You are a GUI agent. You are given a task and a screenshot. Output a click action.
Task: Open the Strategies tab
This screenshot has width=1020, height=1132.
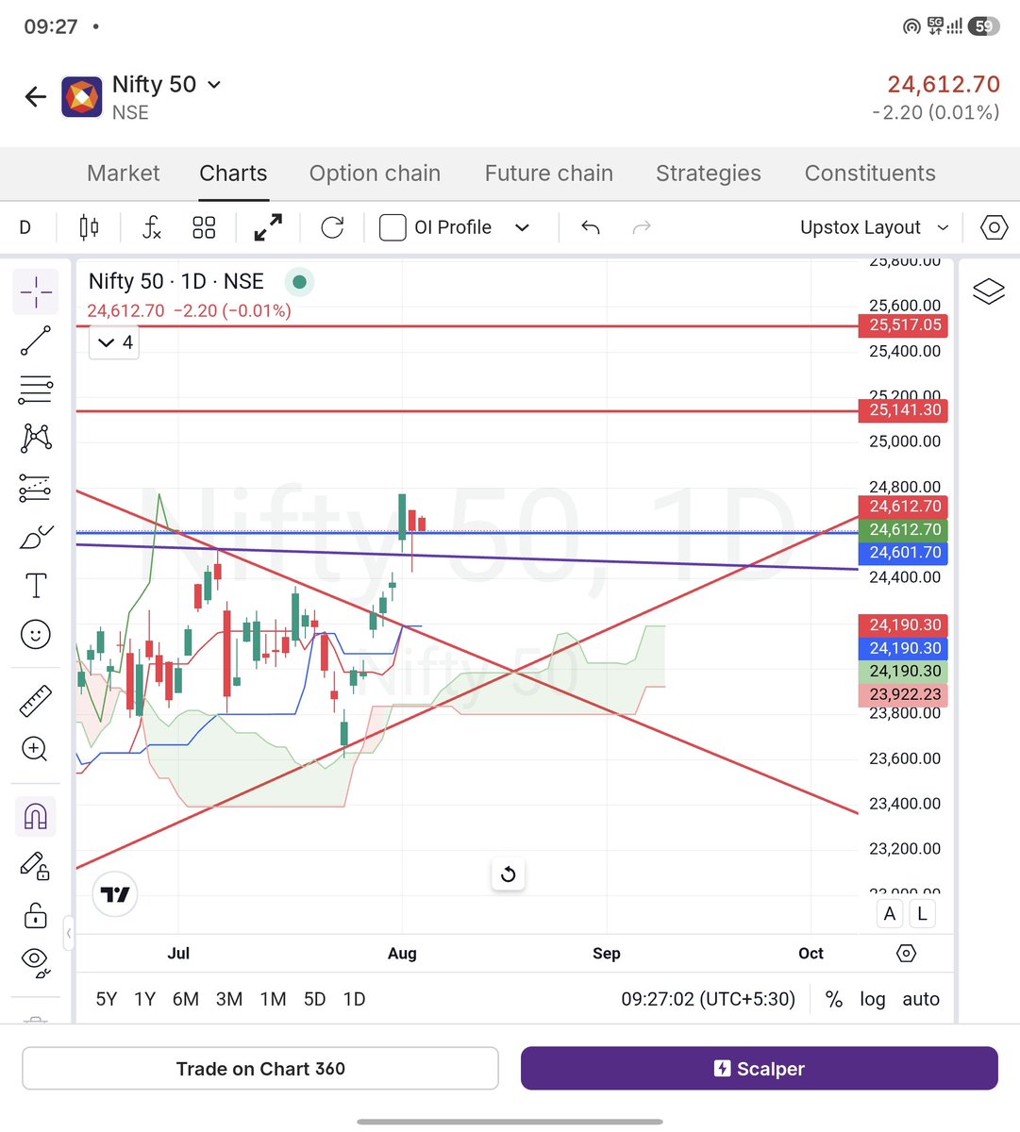(709, 174)
